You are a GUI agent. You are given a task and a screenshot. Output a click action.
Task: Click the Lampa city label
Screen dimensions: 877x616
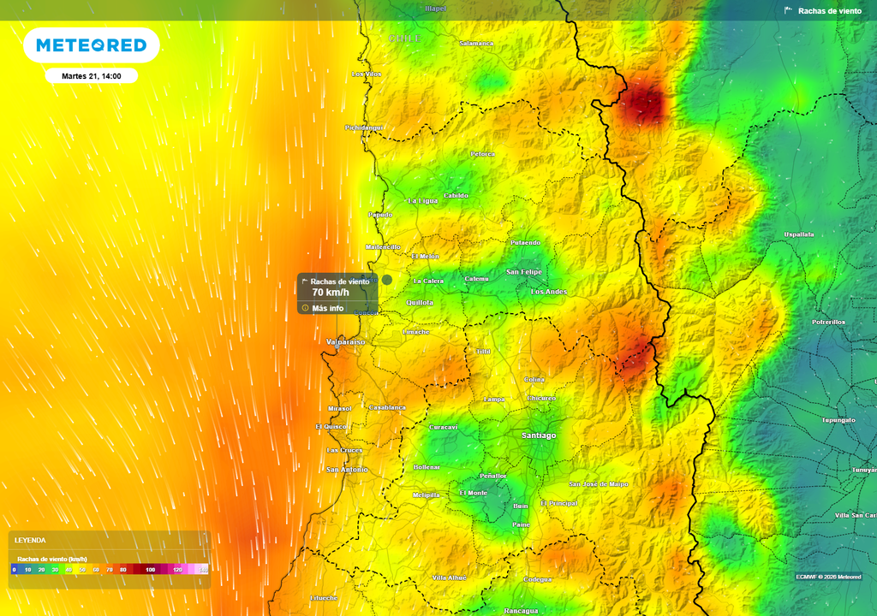[x=494, y=399]
